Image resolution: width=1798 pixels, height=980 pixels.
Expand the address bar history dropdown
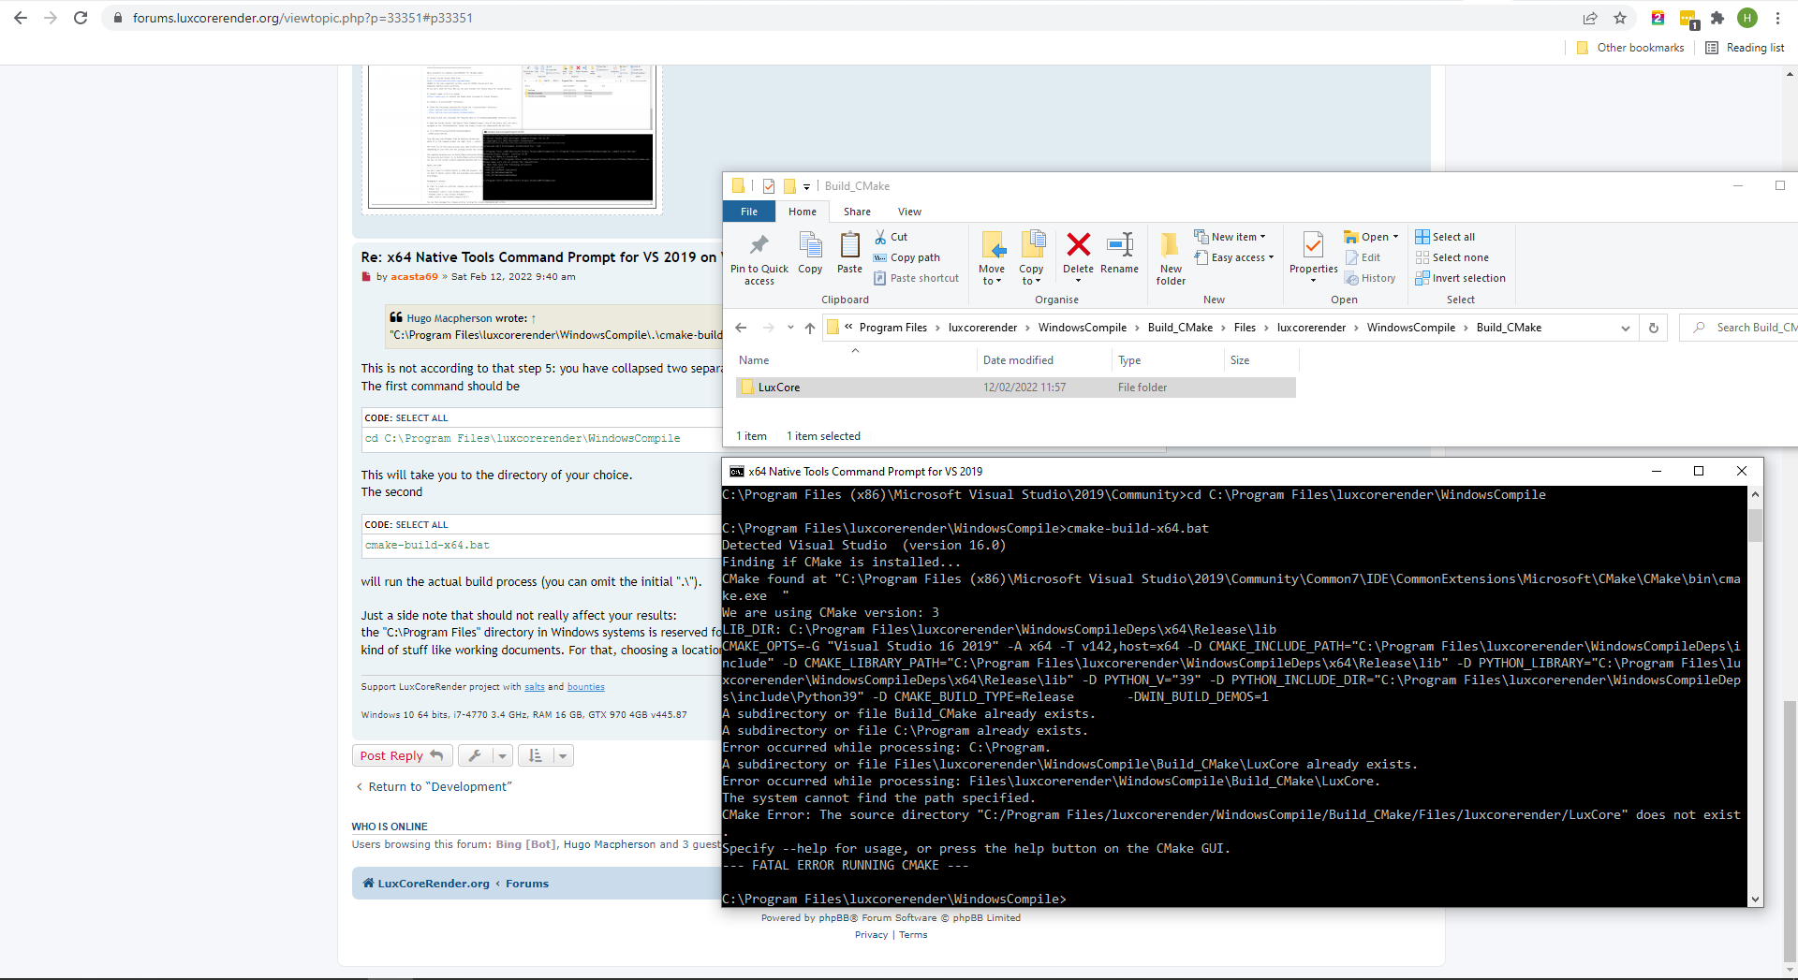1626,328
